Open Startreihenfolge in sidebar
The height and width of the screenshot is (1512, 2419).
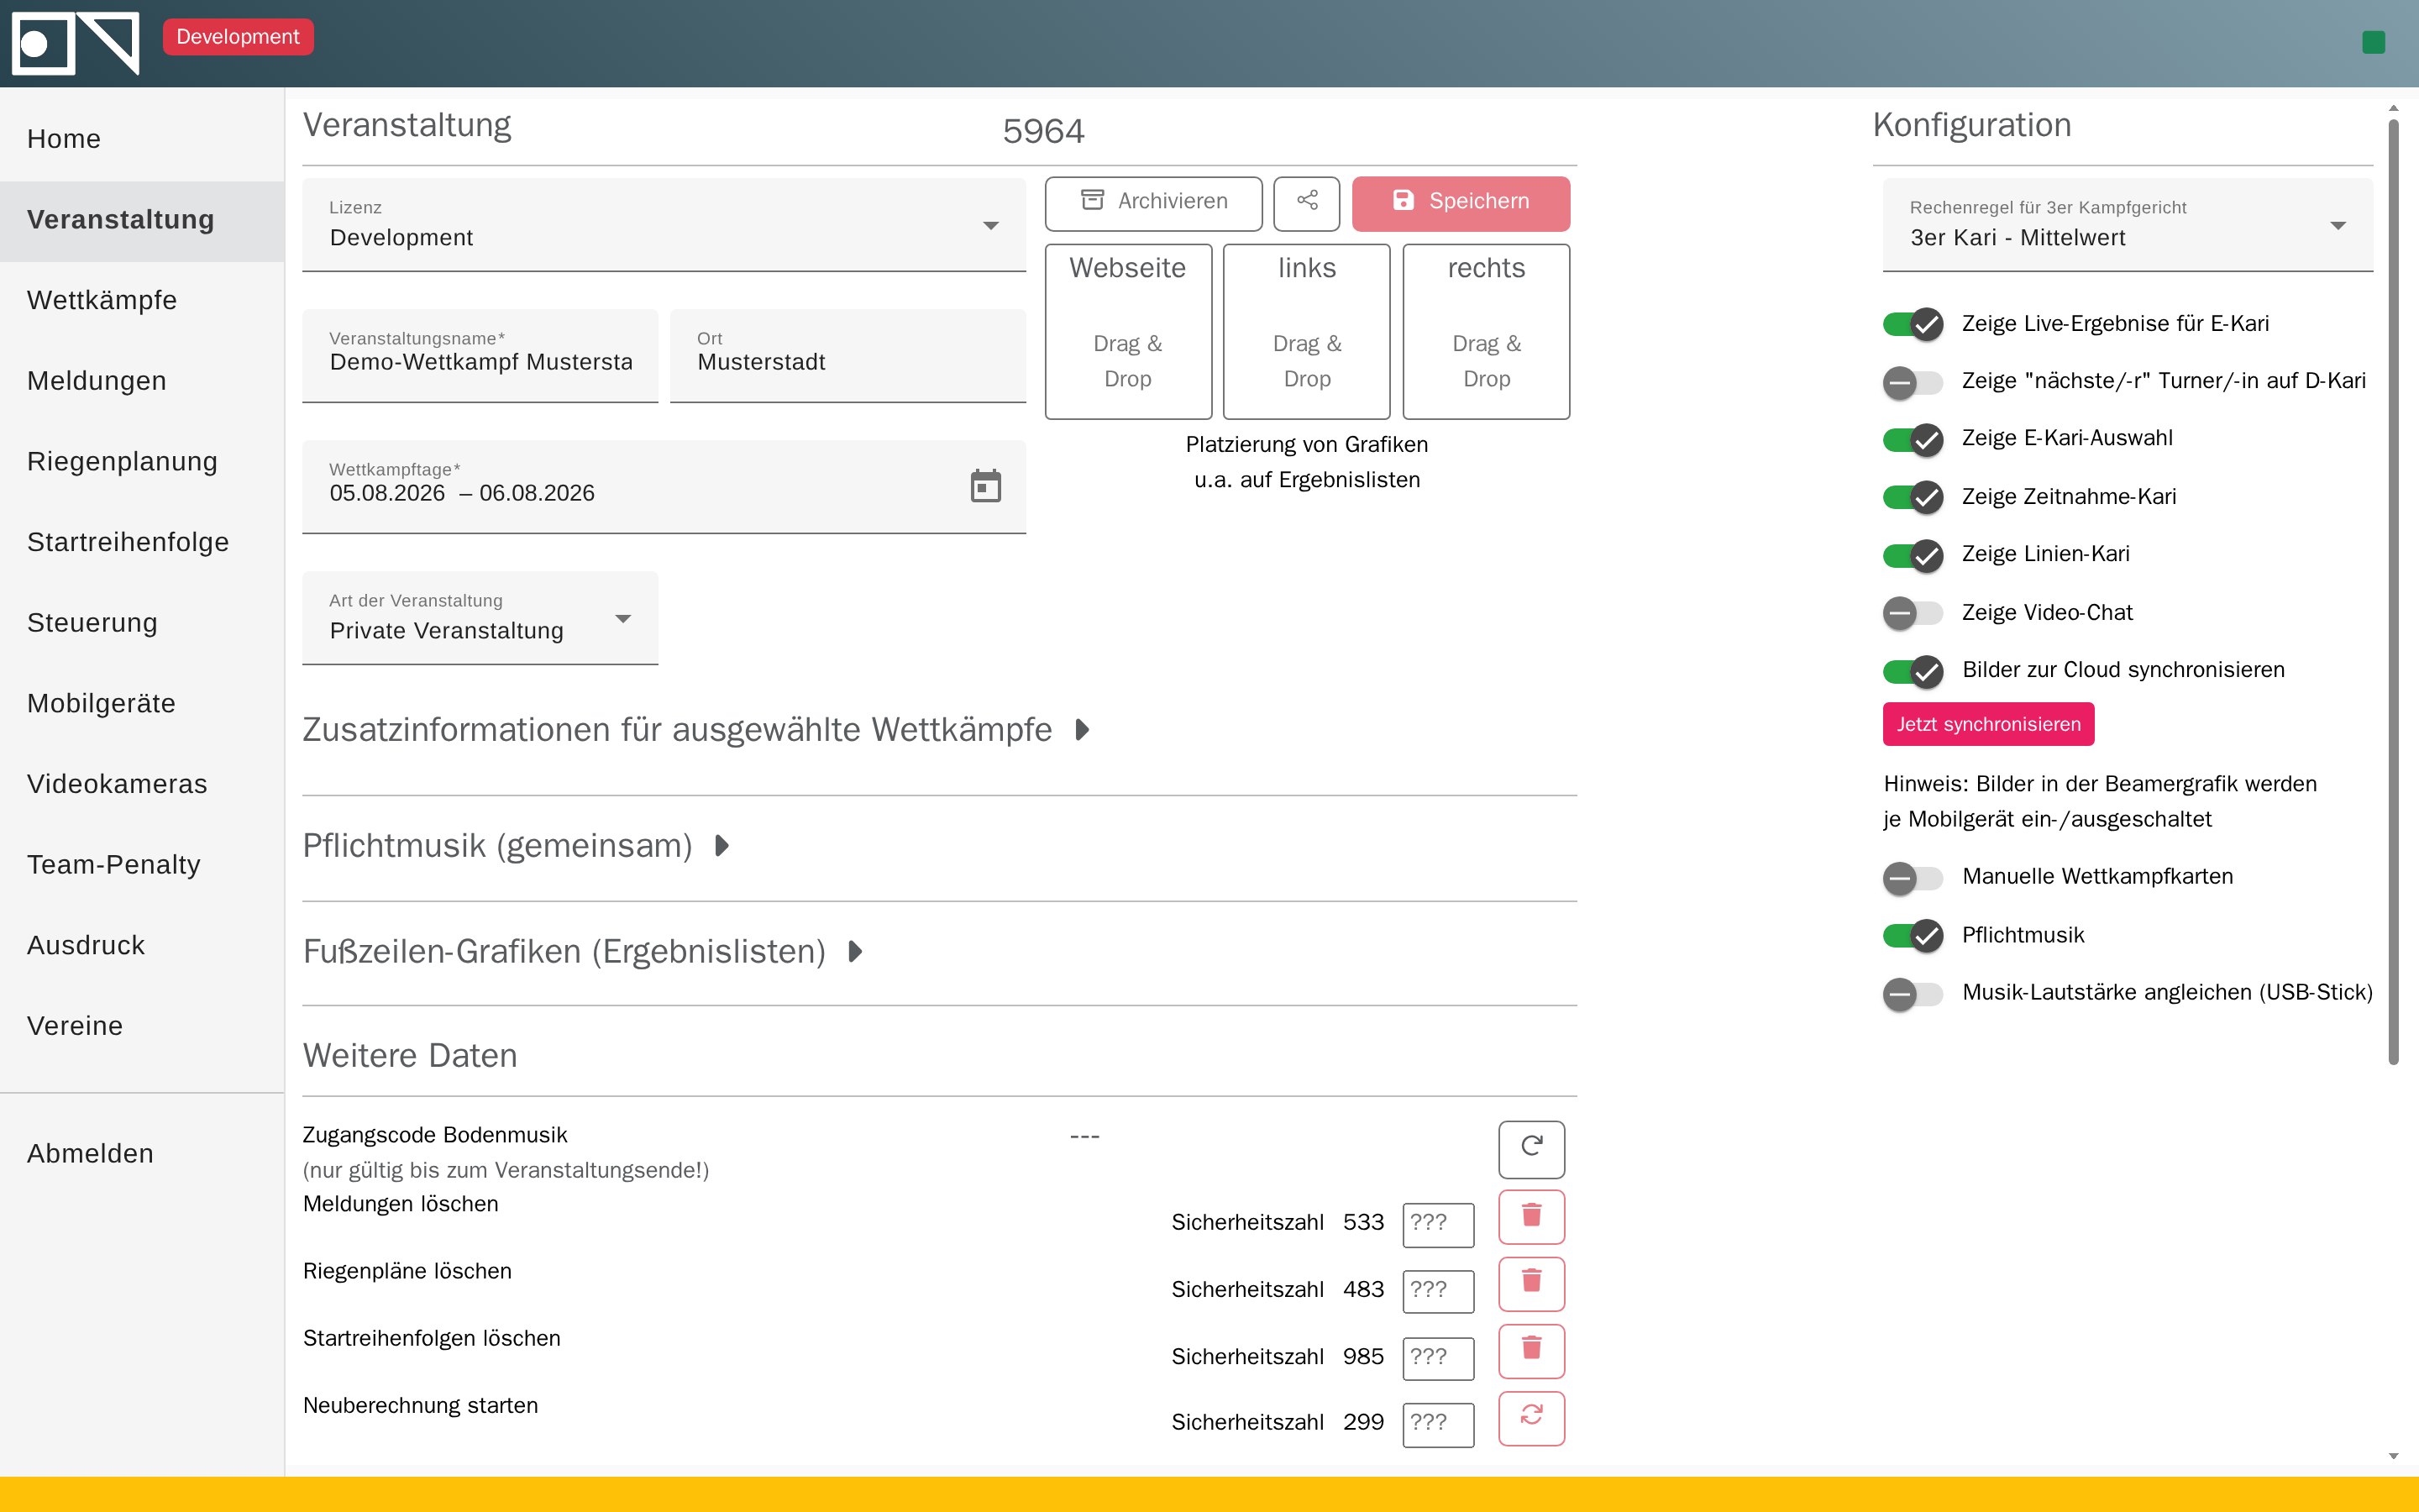pos(142,542)
